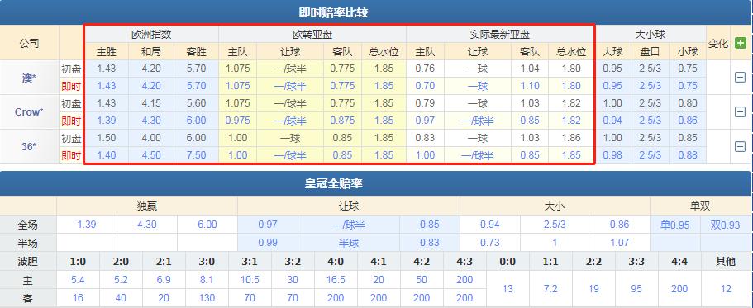This screenshot has width=753, height=308.
Task: Click 36* 即时 和局 value 4.50
Action: click(151, 155)
